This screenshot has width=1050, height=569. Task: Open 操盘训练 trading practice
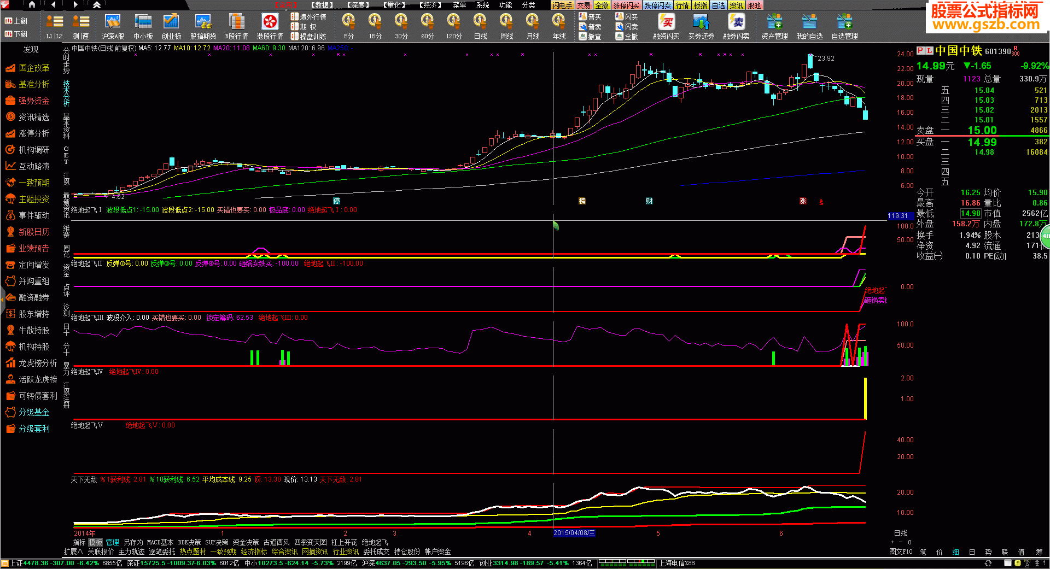(x=308, y=37)
